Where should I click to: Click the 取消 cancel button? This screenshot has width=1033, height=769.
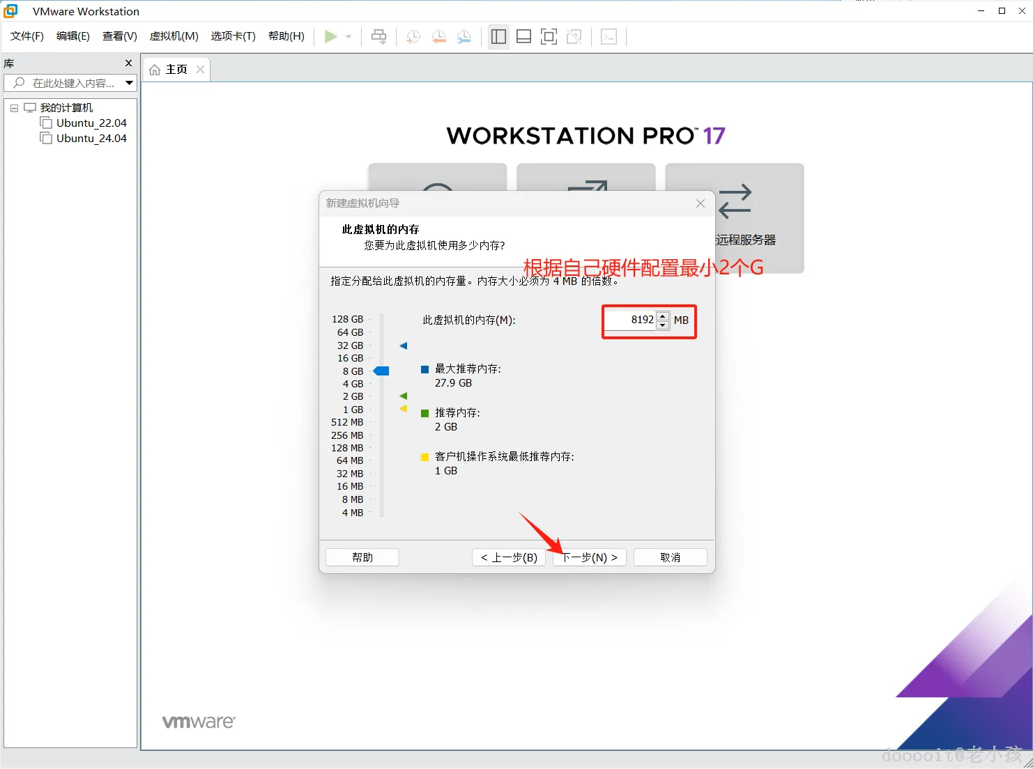(x=671, y=557)
